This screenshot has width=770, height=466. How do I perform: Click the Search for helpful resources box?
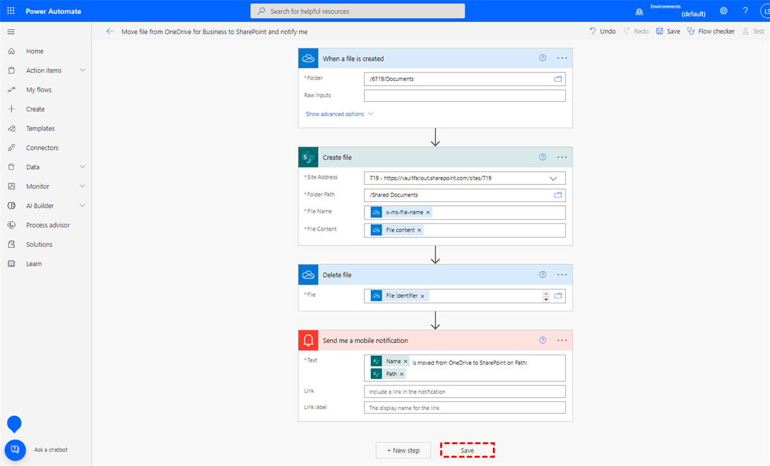tap(357, 11)
